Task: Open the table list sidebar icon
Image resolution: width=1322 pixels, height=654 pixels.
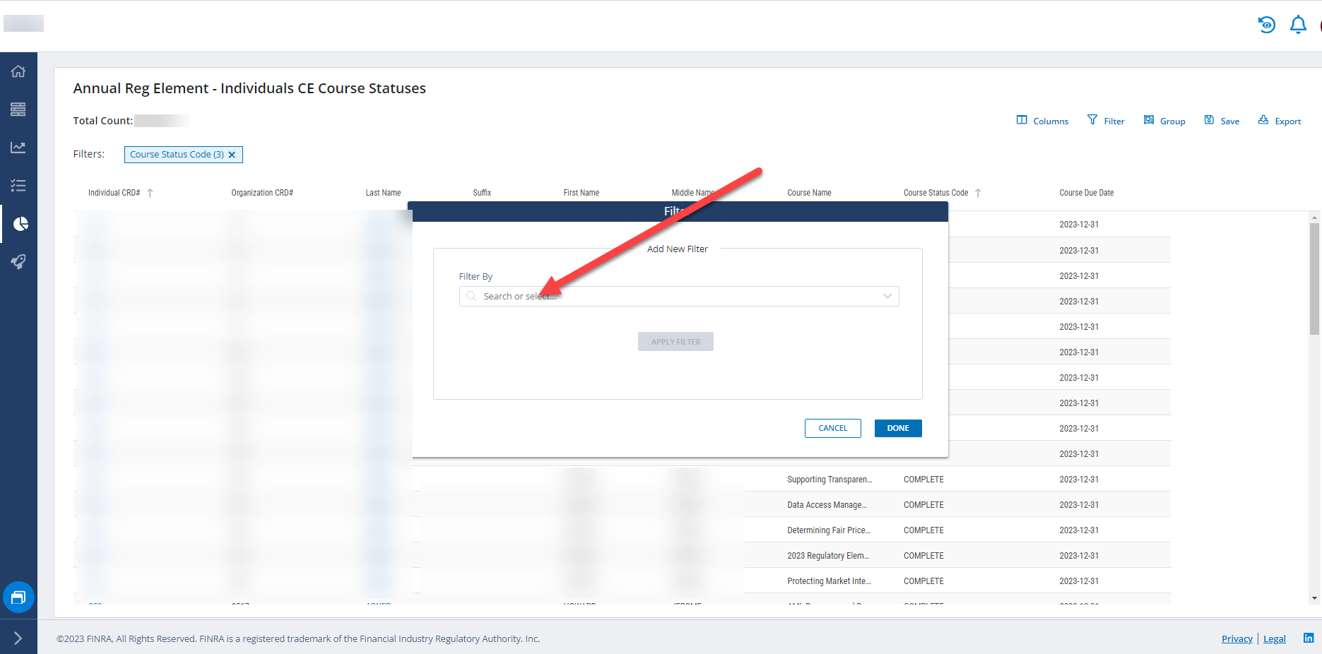Action: click(x=18, y=109)
